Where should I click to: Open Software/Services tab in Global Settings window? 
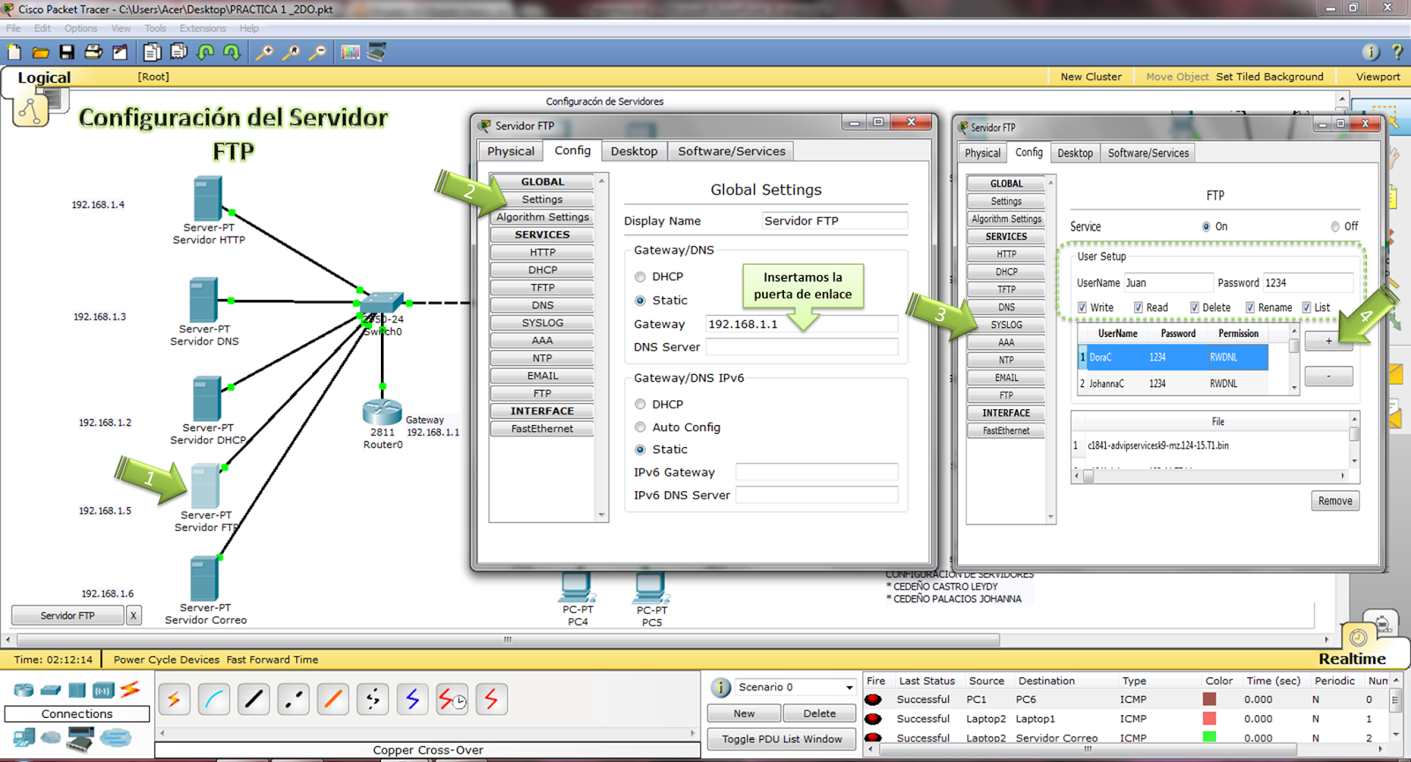(731, 152)
